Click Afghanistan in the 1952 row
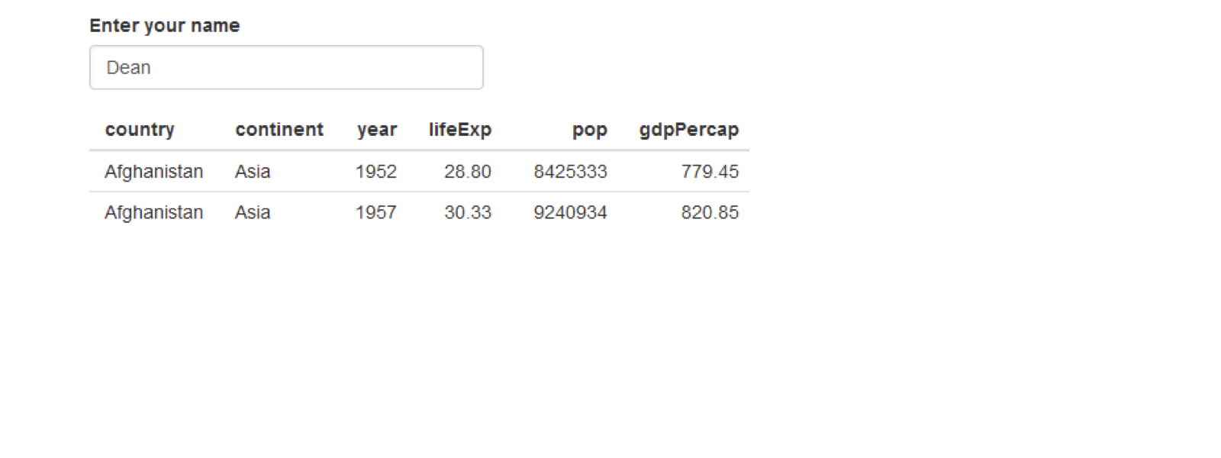The image size is (1221, 458). pyautogui.click(x=154, y=172)
